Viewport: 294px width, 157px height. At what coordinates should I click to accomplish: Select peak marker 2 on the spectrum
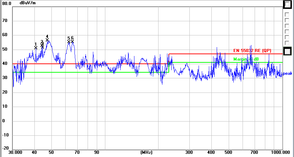tap(42, 46)
